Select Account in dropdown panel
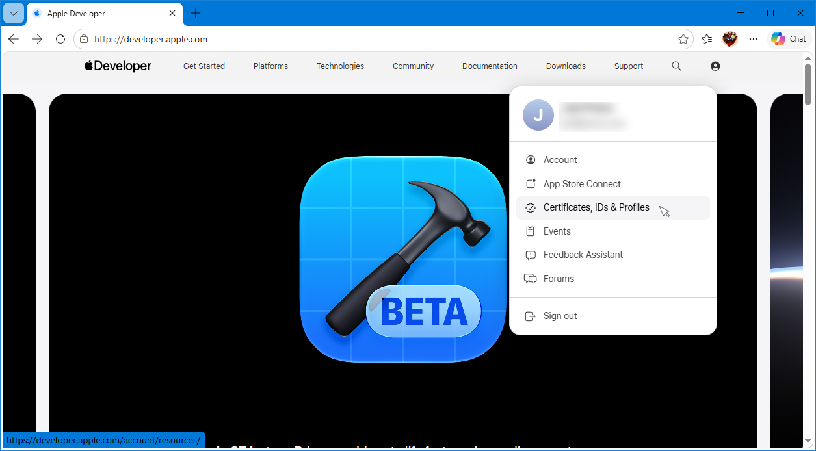The width and height of the screenshot is (816, 451). point(613,160)
